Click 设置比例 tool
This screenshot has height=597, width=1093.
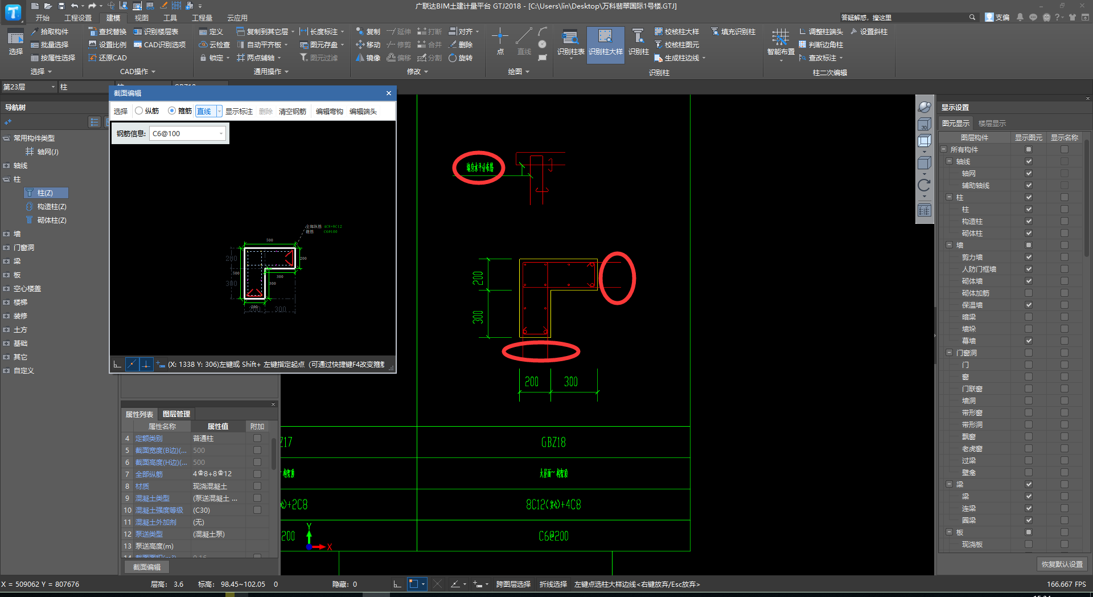107,45
